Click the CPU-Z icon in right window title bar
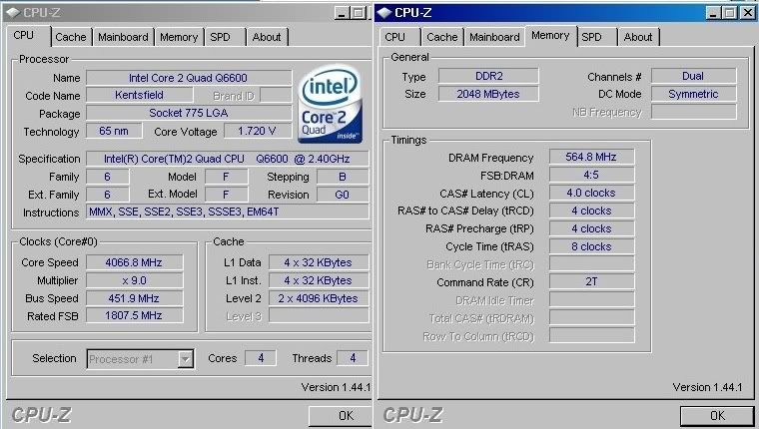The height and width of the screenshot is (429, 759). [384, 13]
